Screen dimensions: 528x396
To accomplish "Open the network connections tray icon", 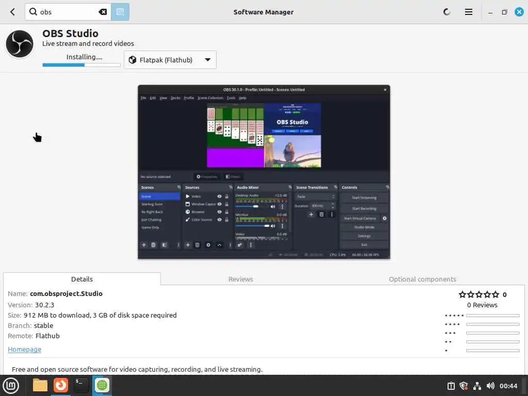I will [x=477, y=386].
